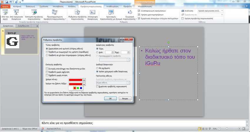
Task: Open Κύρια οθόνη monitor dropdown
Action: click(128, 83)
